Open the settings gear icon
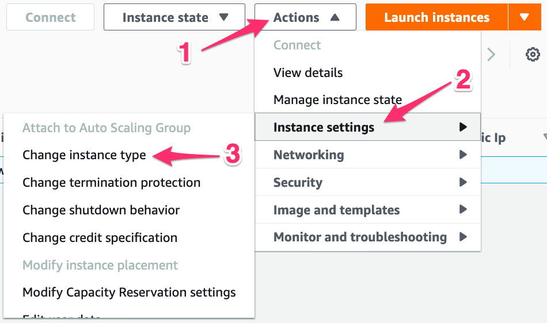This screenshot has width=547, height=323. point(533,55)
